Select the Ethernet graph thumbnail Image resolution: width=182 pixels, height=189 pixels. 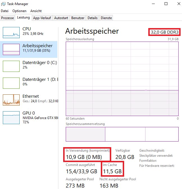(11, 100)
